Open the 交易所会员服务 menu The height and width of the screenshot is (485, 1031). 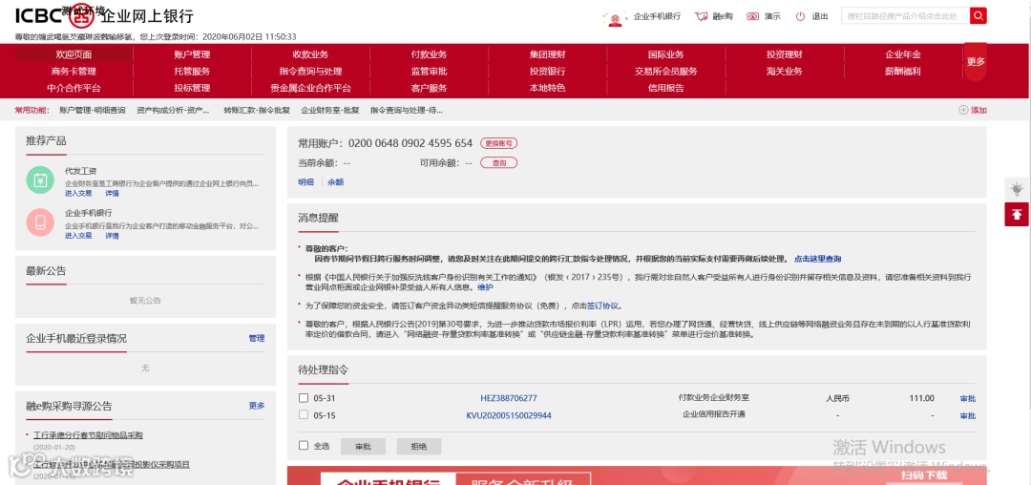tap(666, 71)
